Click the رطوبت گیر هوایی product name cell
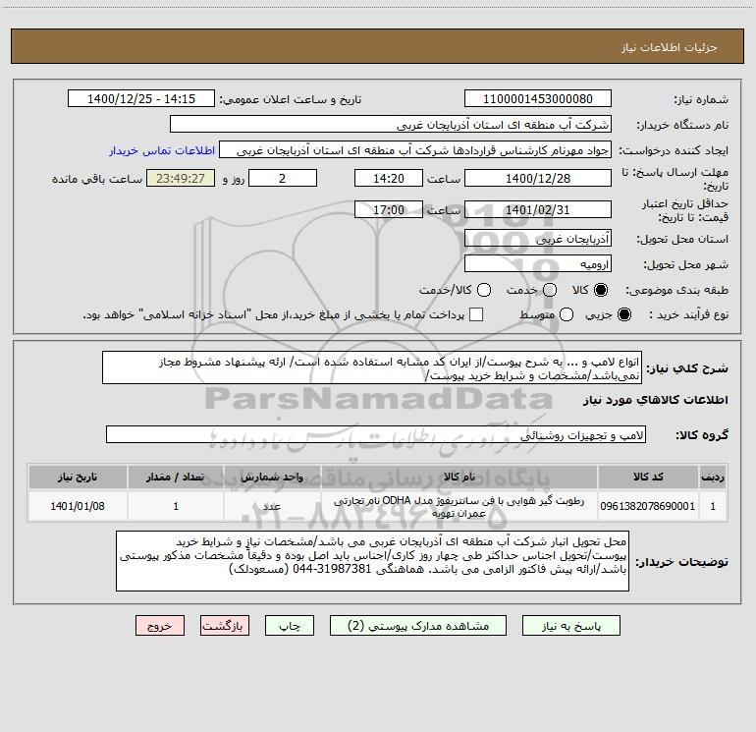This screenshot has height=732, width=756. coord(459,507)
